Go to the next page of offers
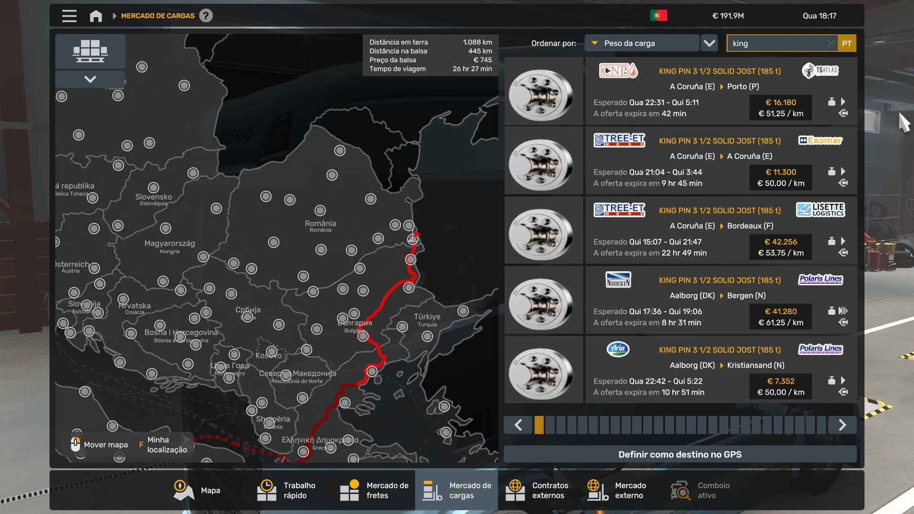This screenshot has height=514, width=914. click(x=842, y=425)
